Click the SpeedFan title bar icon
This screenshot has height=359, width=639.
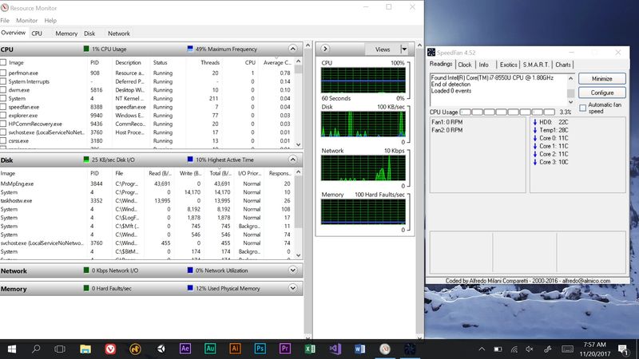coord(431,52)
